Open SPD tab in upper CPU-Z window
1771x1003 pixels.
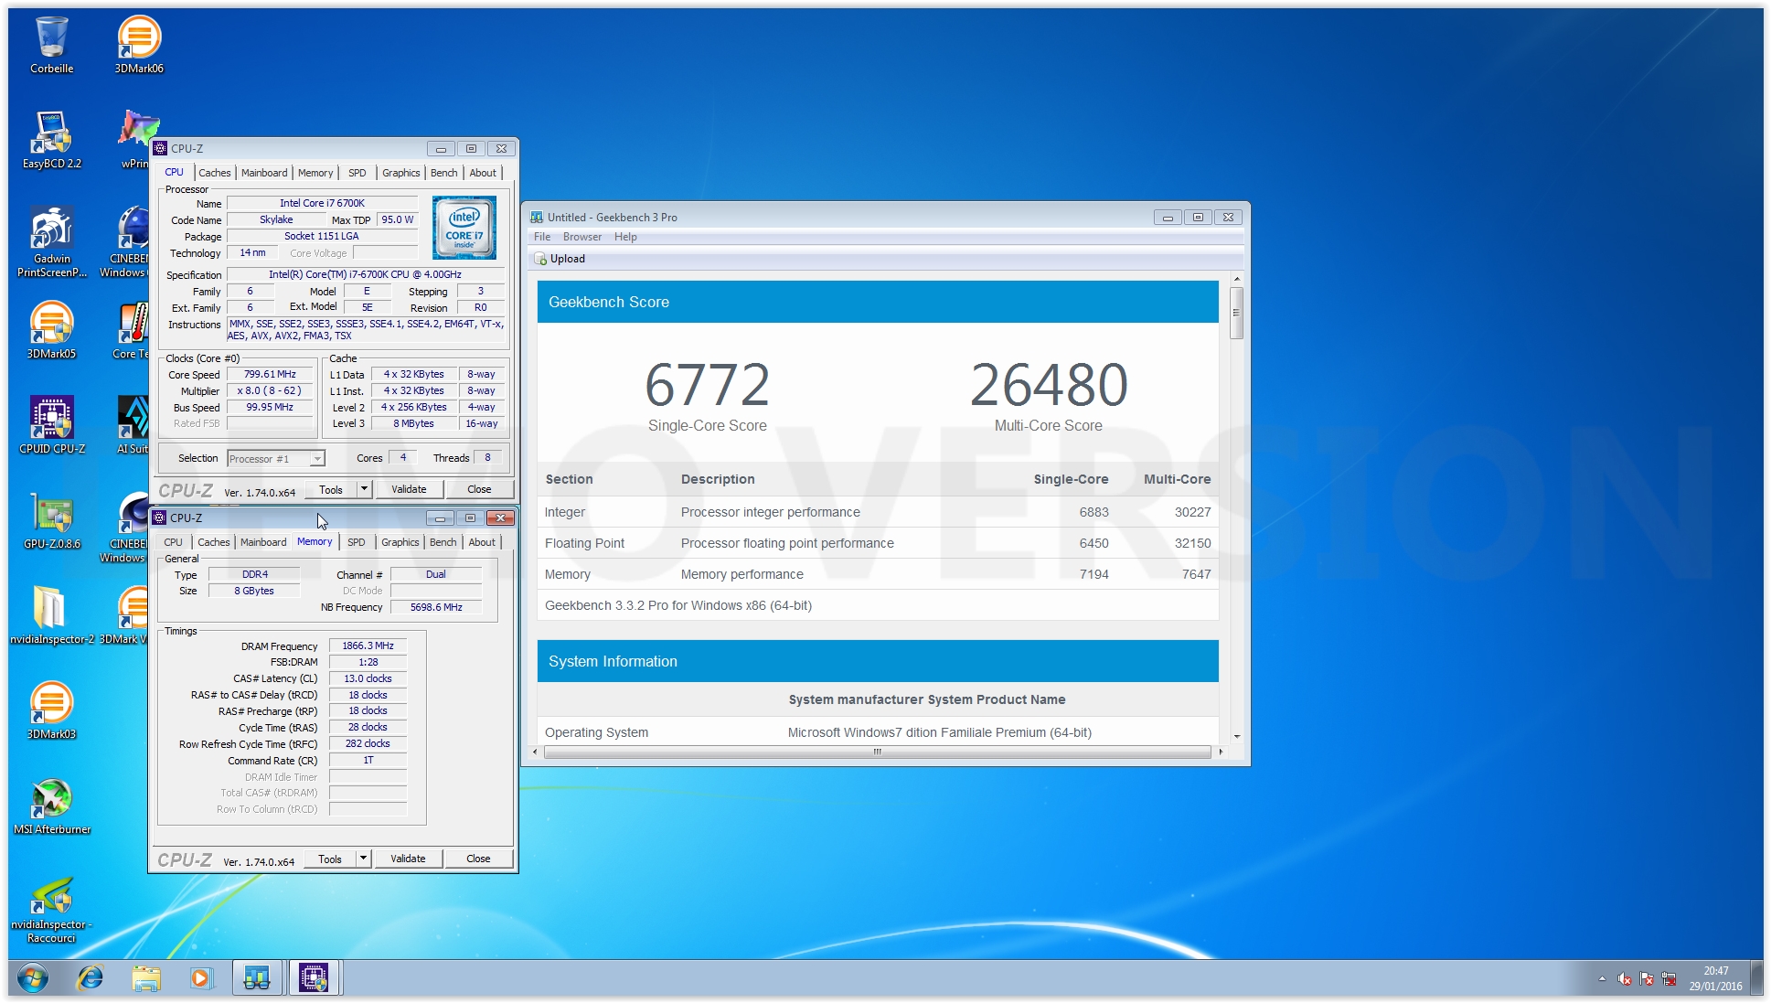tap(357, 173)
